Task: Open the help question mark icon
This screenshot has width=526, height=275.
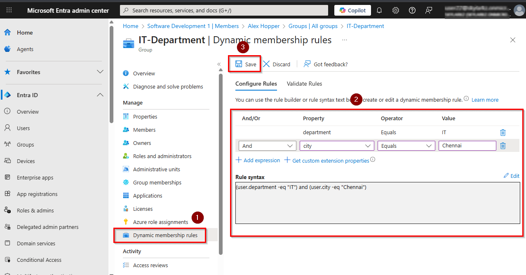Action: click(412, 10)
